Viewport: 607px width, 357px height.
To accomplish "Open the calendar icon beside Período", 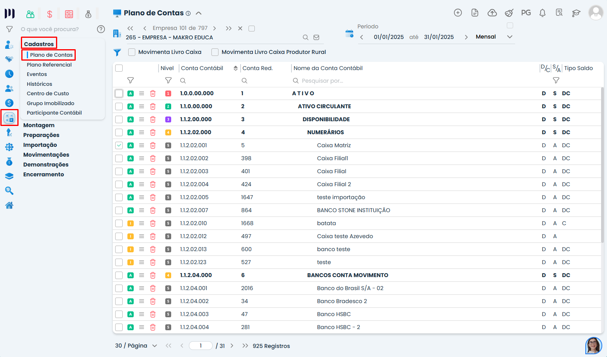I will click(349, 34).
